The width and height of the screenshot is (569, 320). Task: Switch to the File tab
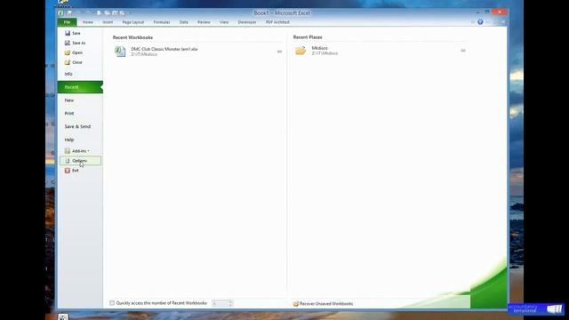pos(68,22)
